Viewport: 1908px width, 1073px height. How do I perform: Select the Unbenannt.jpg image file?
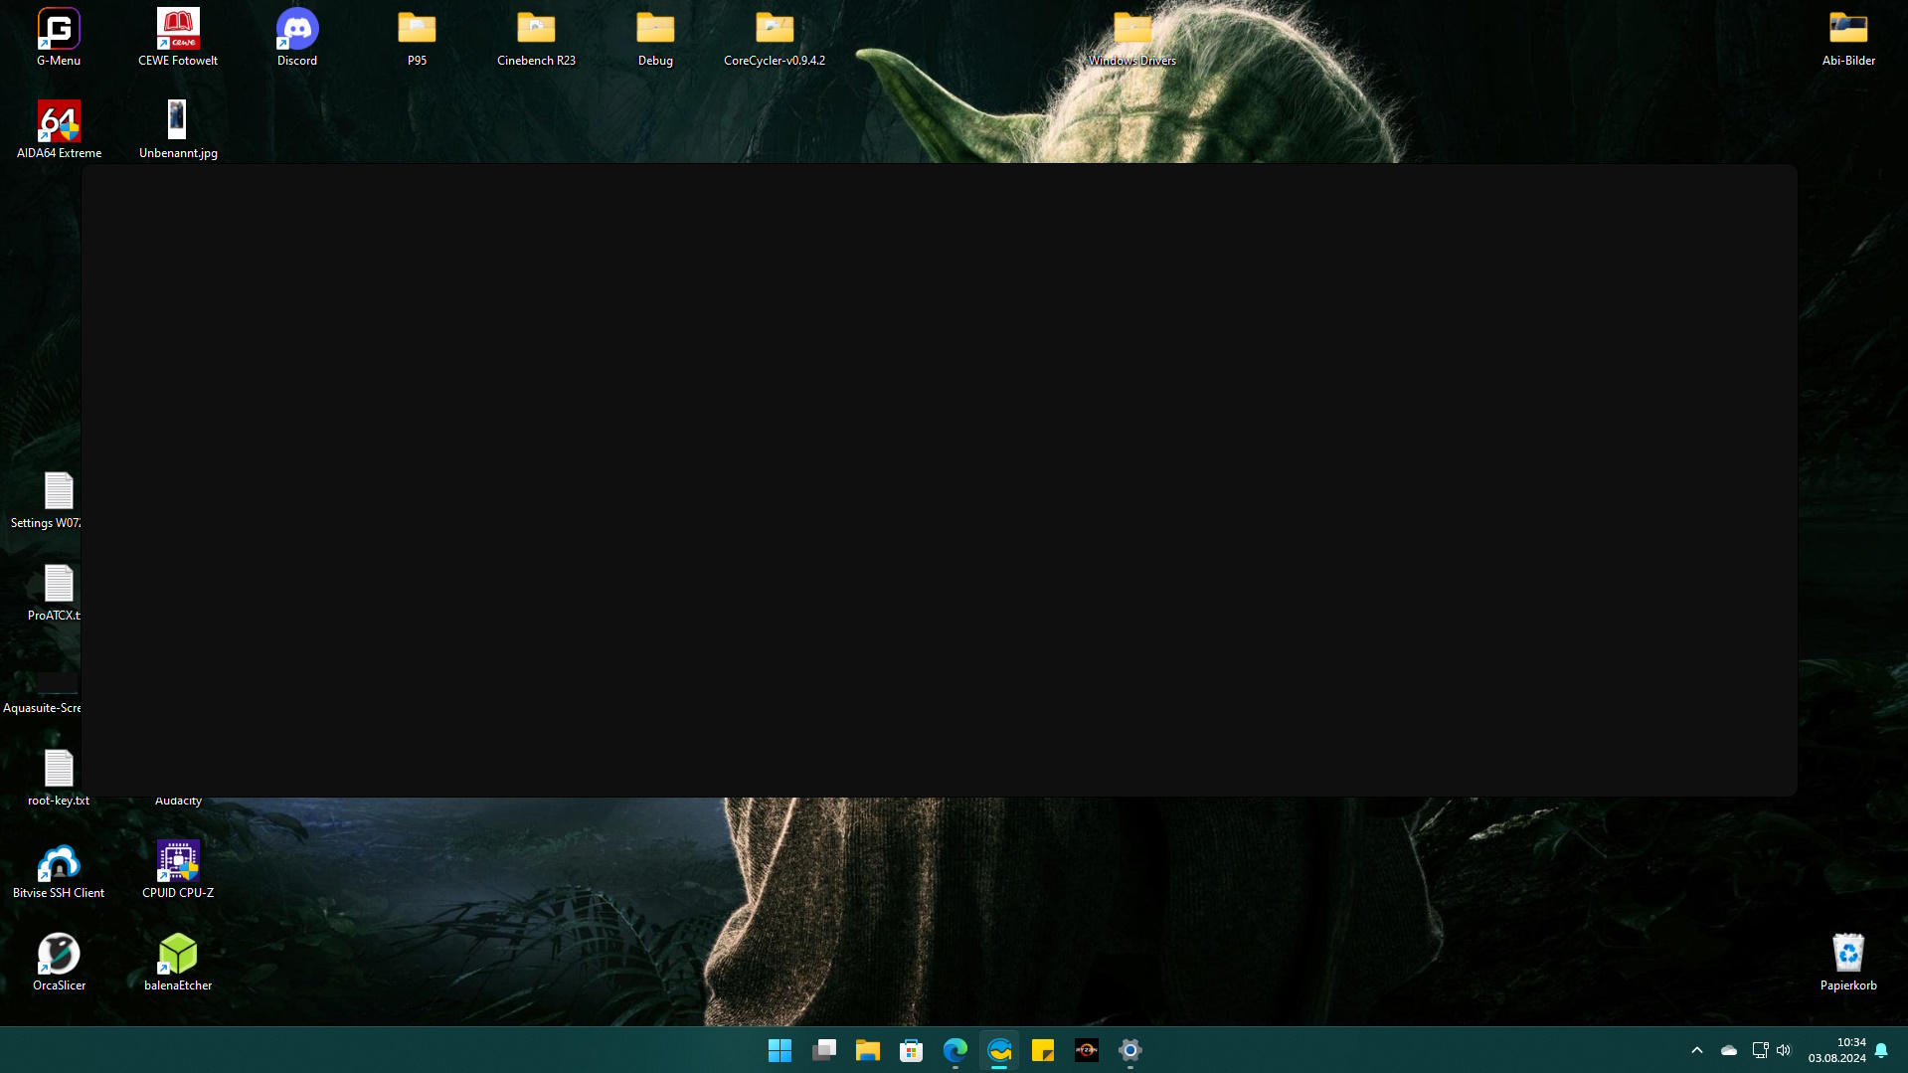pos(178,121)
